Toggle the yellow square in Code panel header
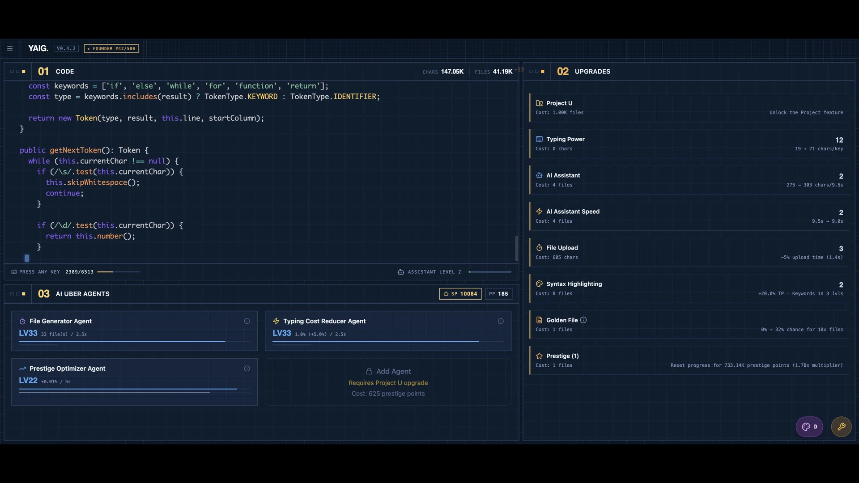Screen dimensions: 859x483 (24, 72)
